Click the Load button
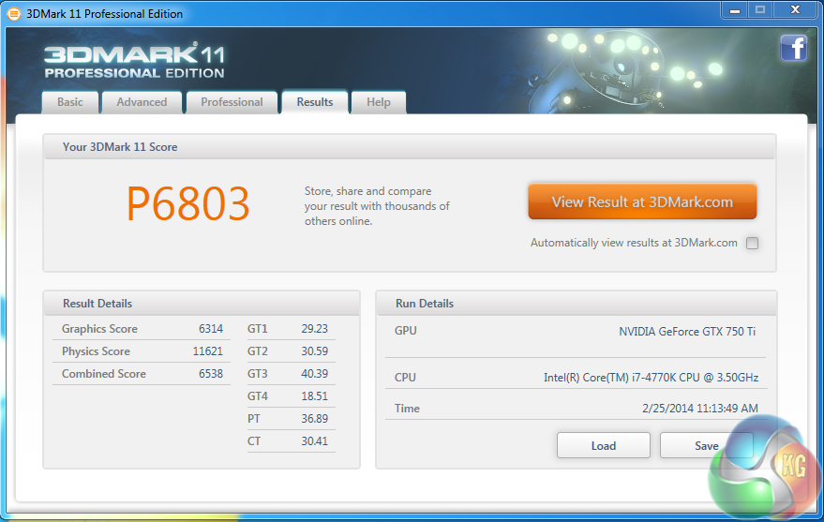Viewport: 824px width, 522px height. coord(604,446)
